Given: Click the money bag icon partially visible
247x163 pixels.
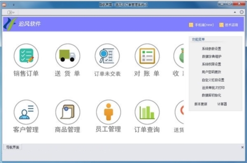Looking at the screenshot, I should [x=179, y=56].
